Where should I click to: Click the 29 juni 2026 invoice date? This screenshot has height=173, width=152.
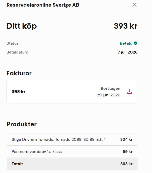click(x=109, y=95)
